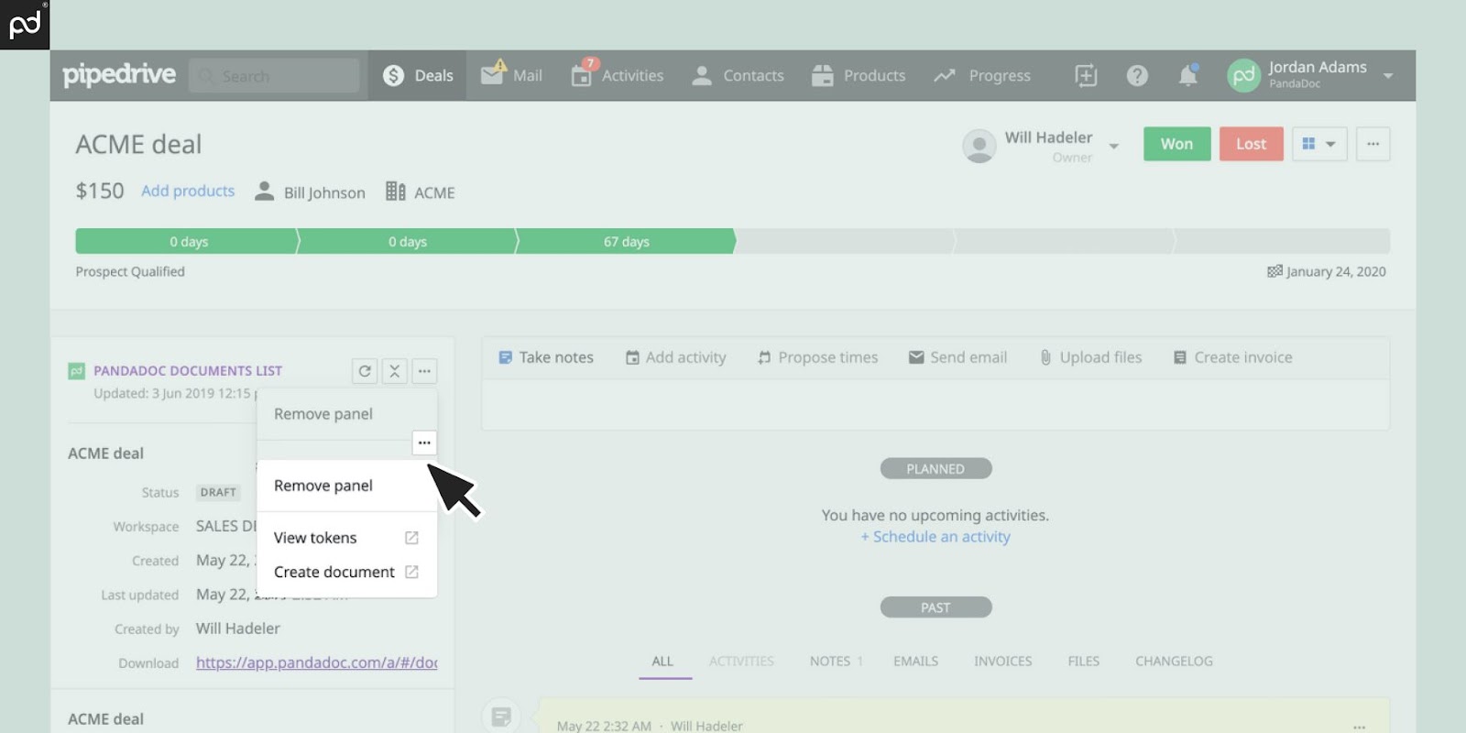Screen dimensions: 1466x733
Task: Click the pipedrive logo
Action: tap(119, 75)
